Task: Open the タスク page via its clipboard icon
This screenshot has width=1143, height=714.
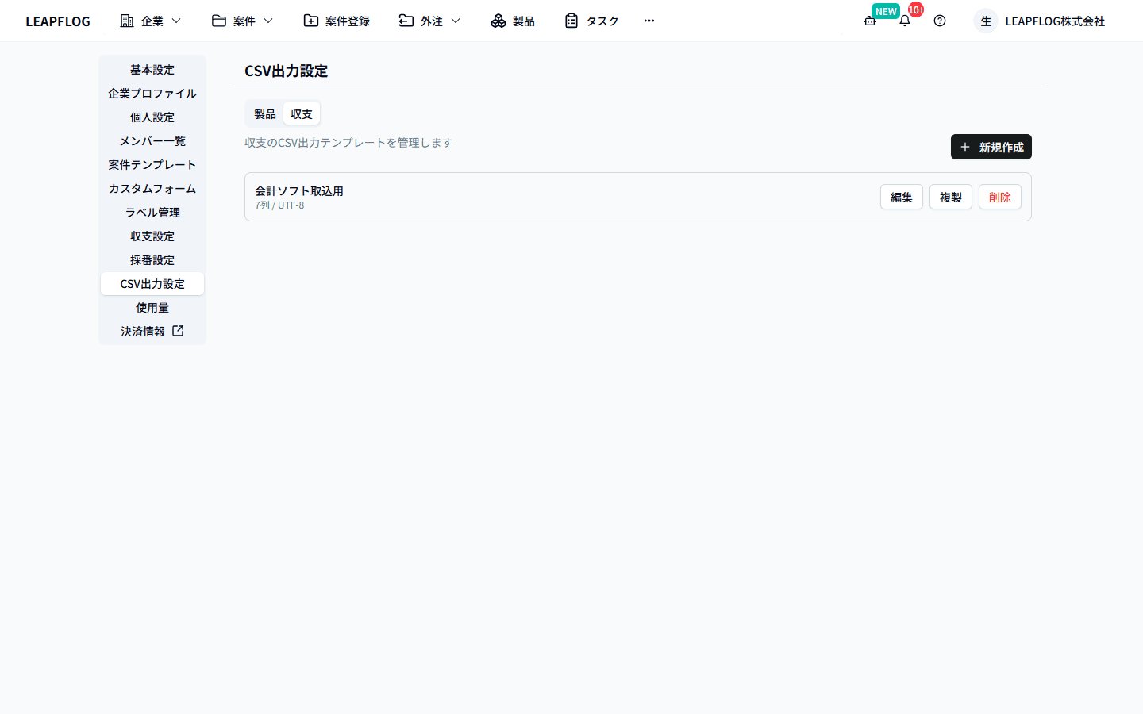Action: tap(571, 21)
